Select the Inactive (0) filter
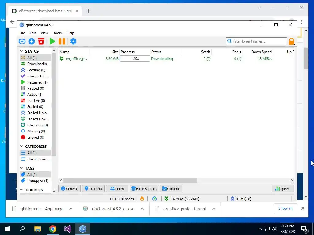 [36, 100]
